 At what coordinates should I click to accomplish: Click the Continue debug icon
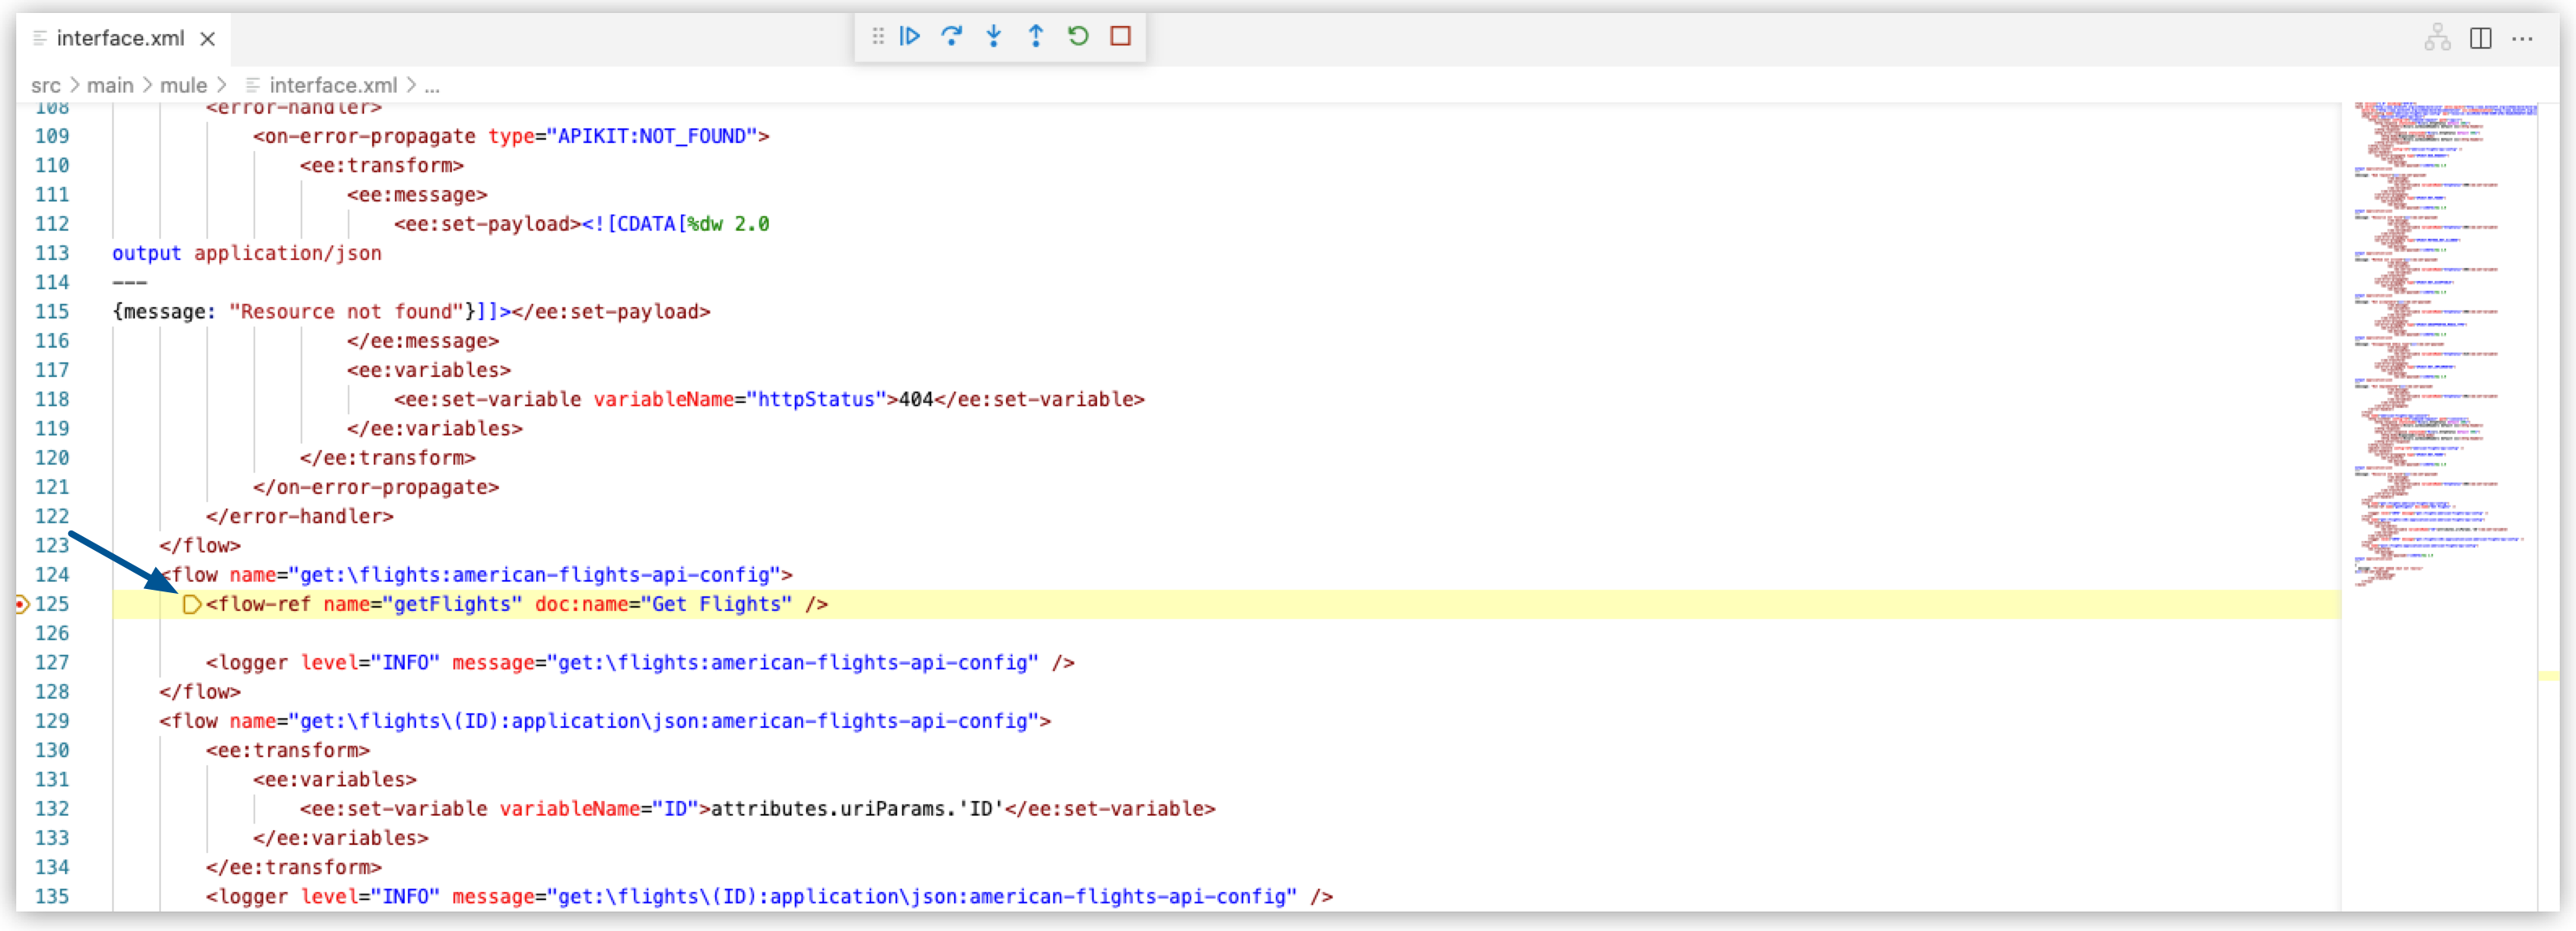coord(910,36)
